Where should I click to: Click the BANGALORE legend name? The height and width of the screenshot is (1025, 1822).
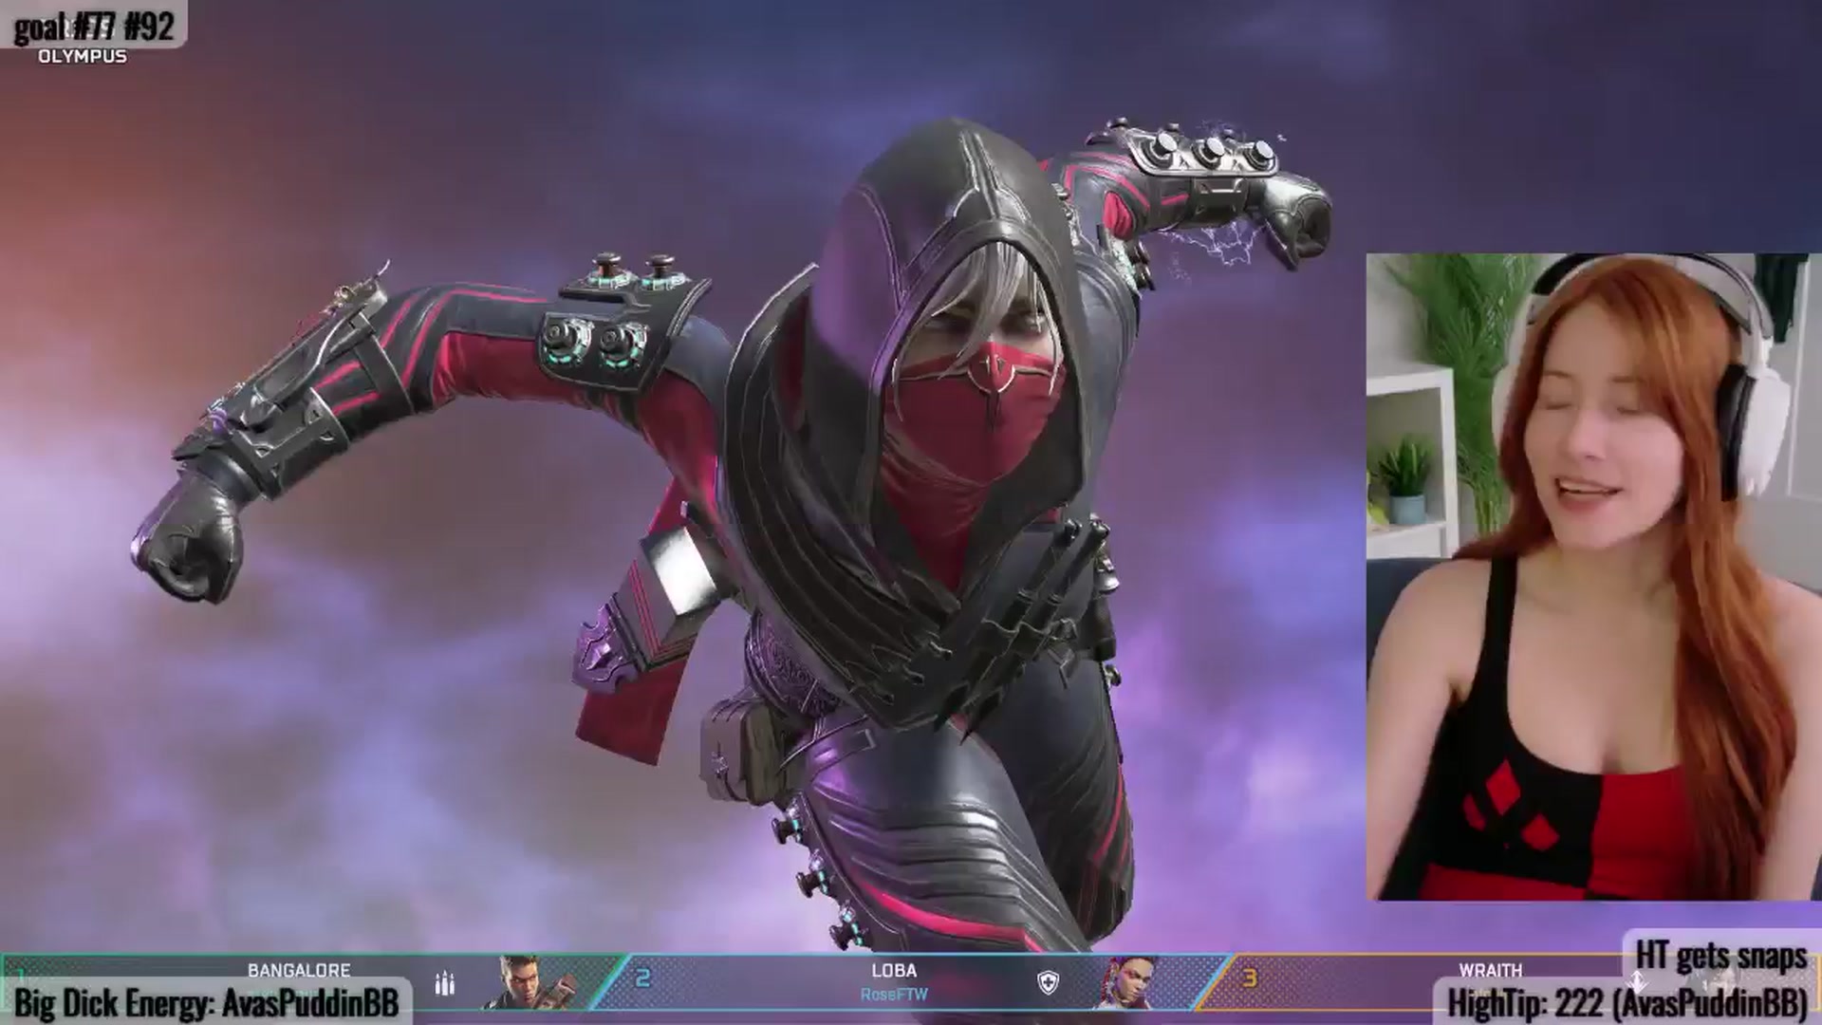click(299, 970)
